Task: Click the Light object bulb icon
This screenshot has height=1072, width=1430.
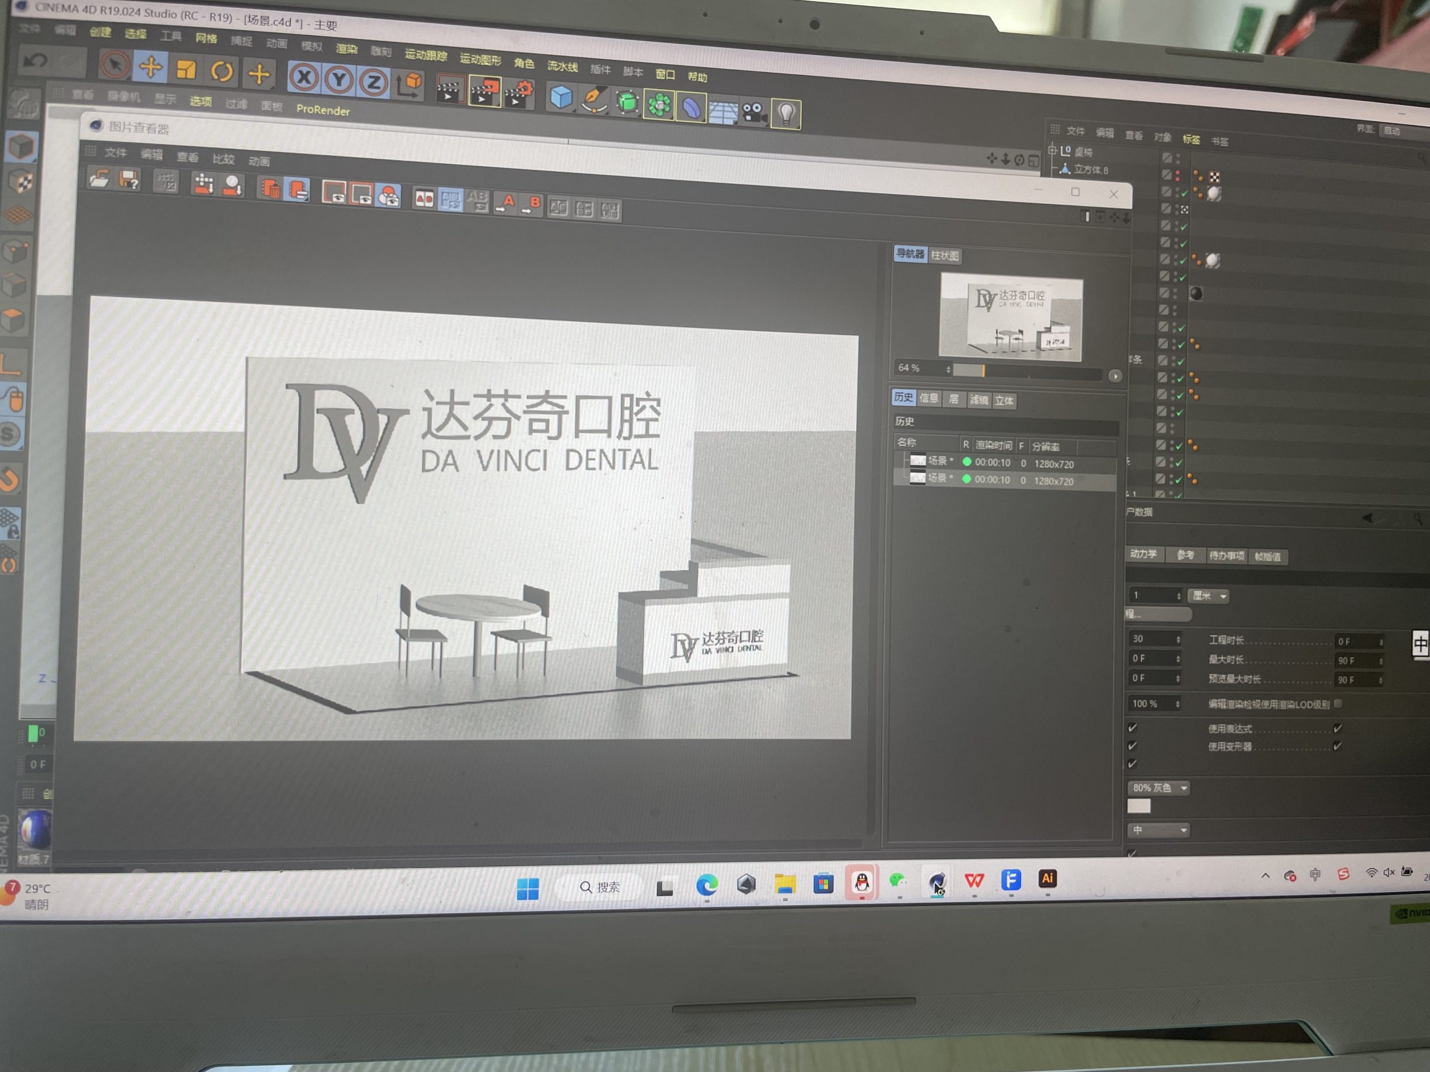Action: [x=785, y=114]
